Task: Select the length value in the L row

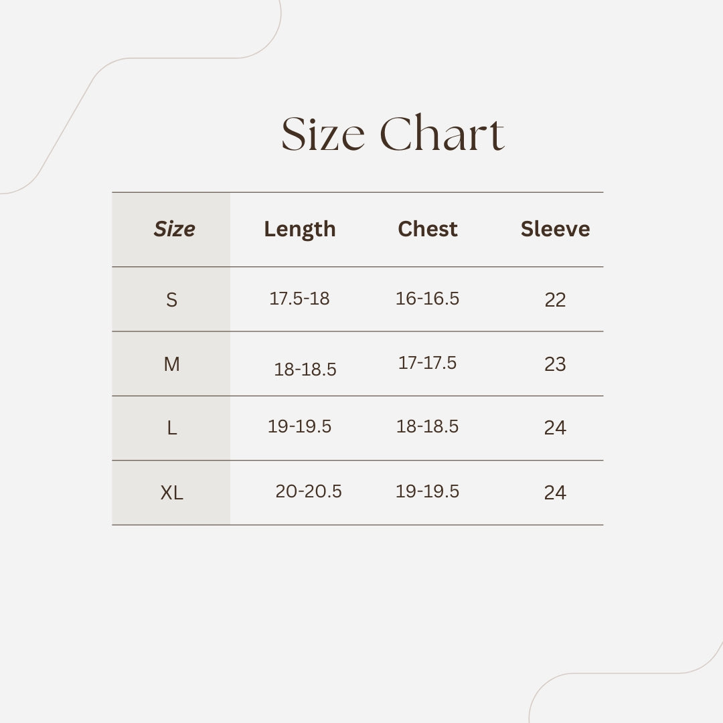Action: click(299, 426)
